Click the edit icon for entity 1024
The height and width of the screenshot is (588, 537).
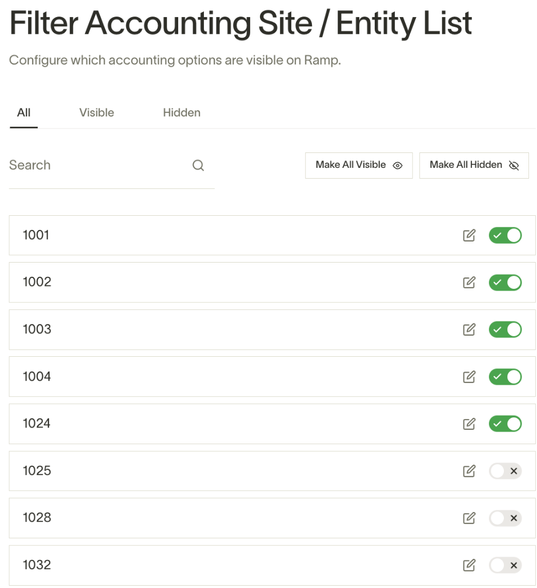[x=468, y=424]
